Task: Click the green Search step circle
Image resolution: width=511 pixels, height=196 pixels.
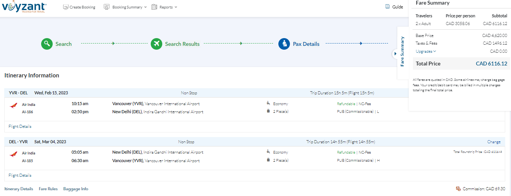Action: point(47,44)
